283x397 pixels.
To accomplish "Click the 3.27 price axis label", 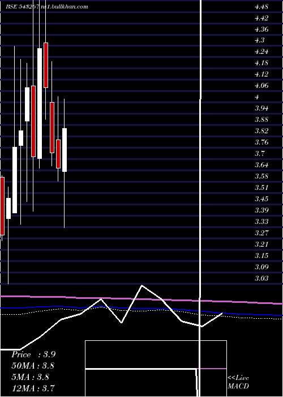I will 261,233.
